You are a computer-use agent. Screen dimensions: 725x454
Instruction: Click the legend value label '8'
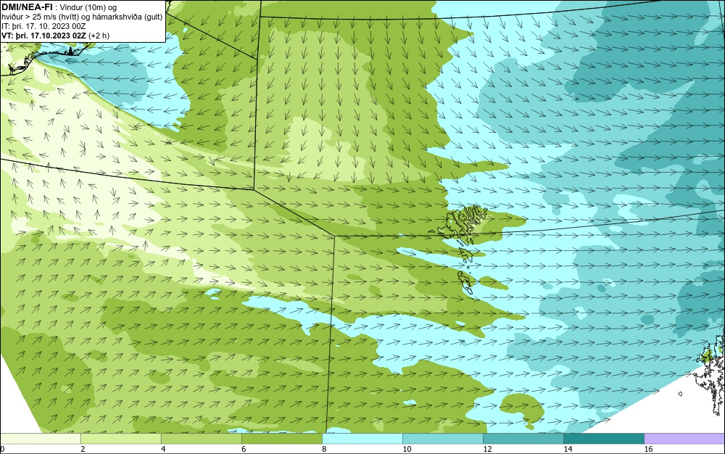324,449
